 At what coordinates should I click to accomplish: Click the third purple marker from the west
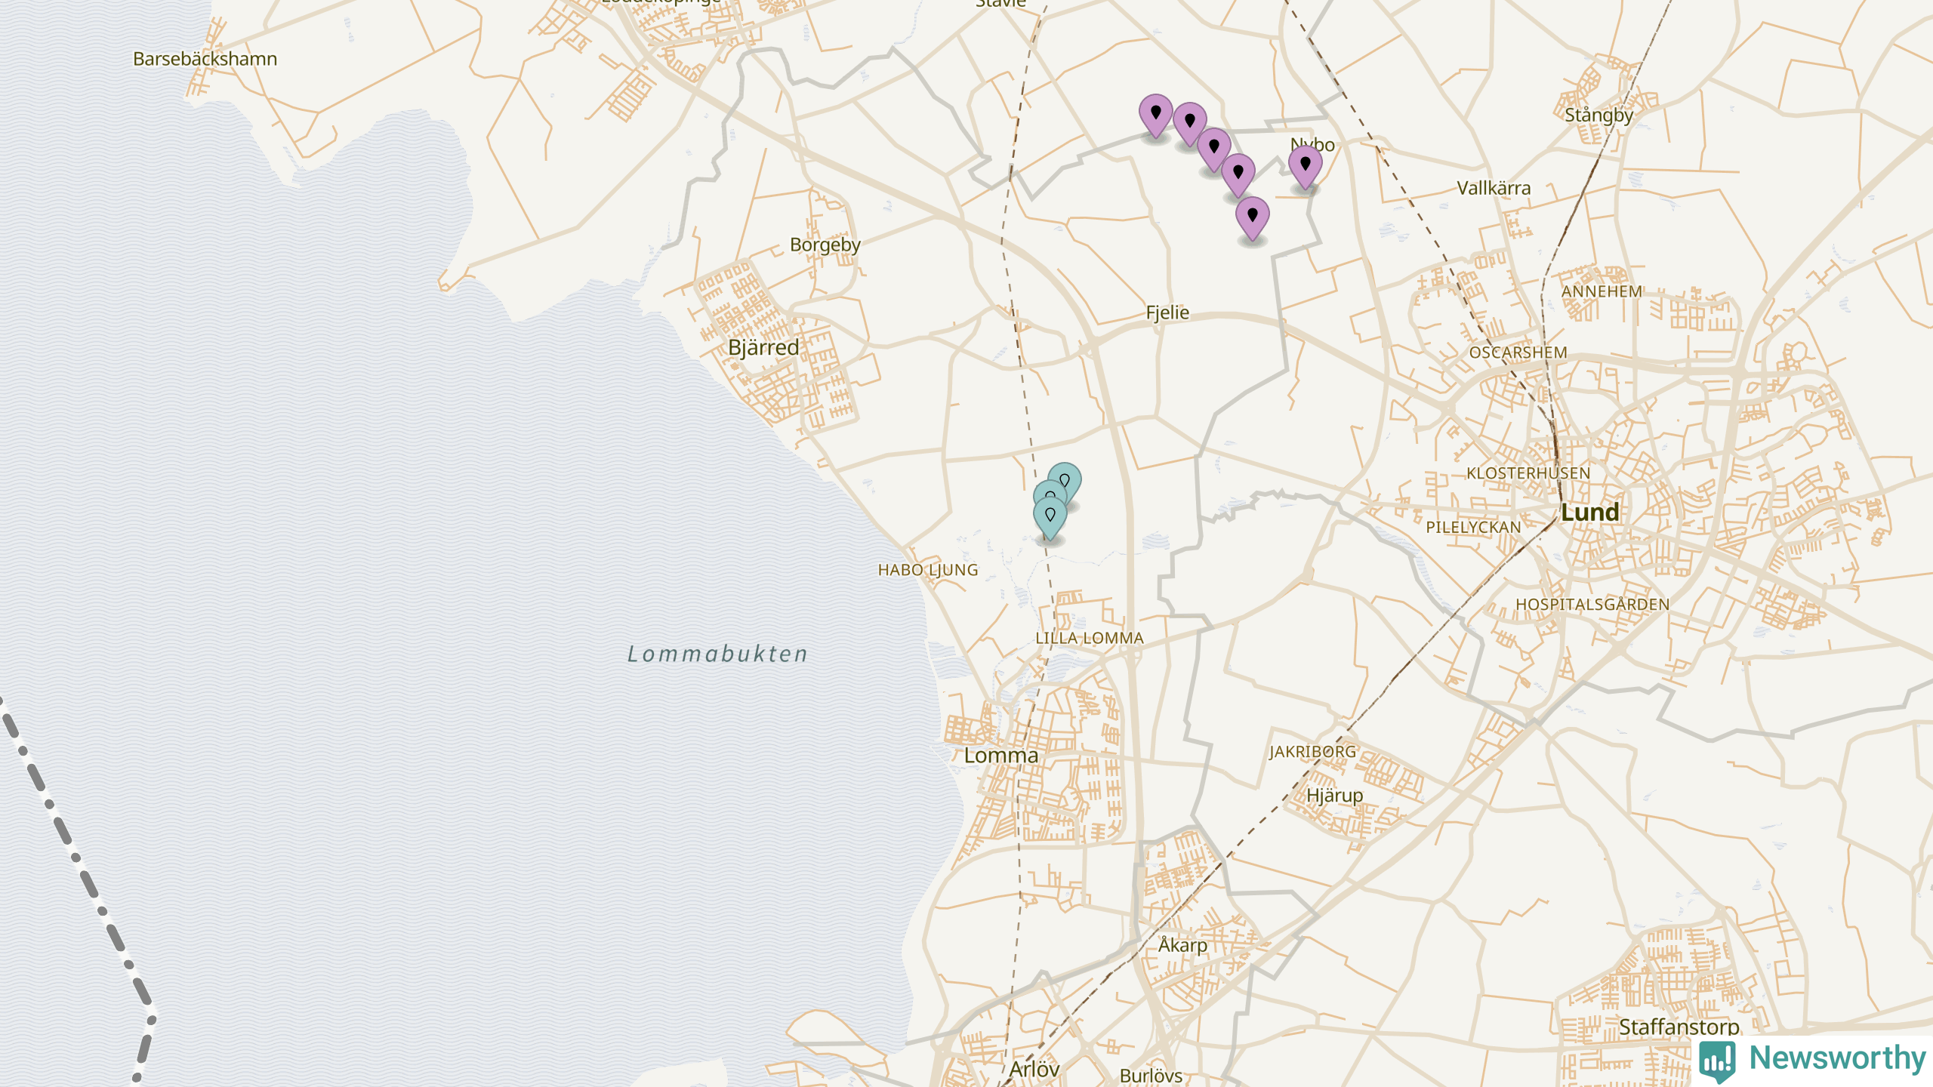pyautogui.click(x=1213, y=149)
